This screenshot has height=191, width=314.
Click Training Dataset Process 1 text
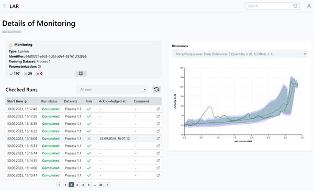[29, 61]
